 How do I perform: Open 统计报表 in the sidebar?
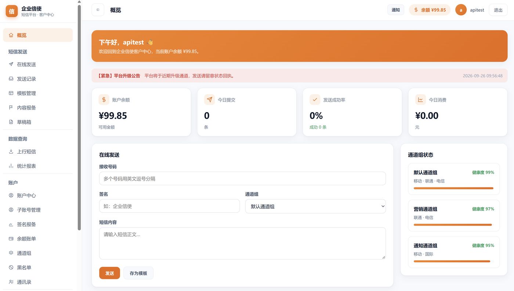(38, 166)
